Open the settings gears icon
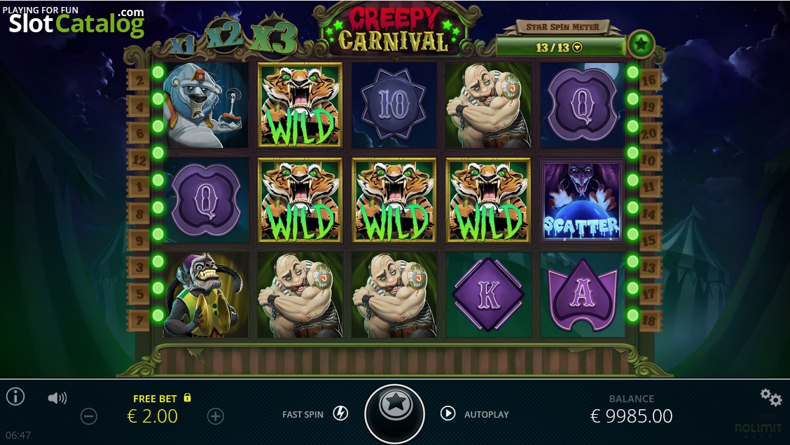The width and height of the screenshot is (790, 445). click(x=771, y=397)
